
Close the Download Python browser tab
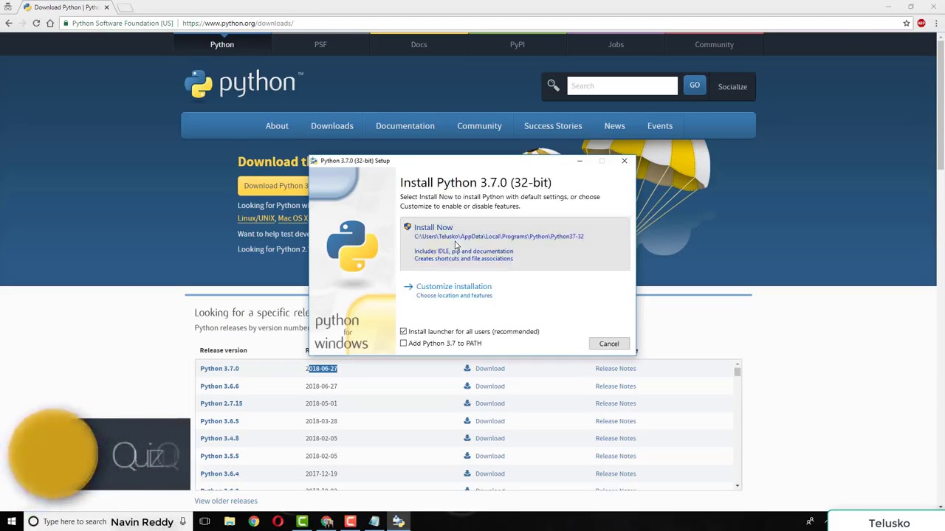coord(106,7)
